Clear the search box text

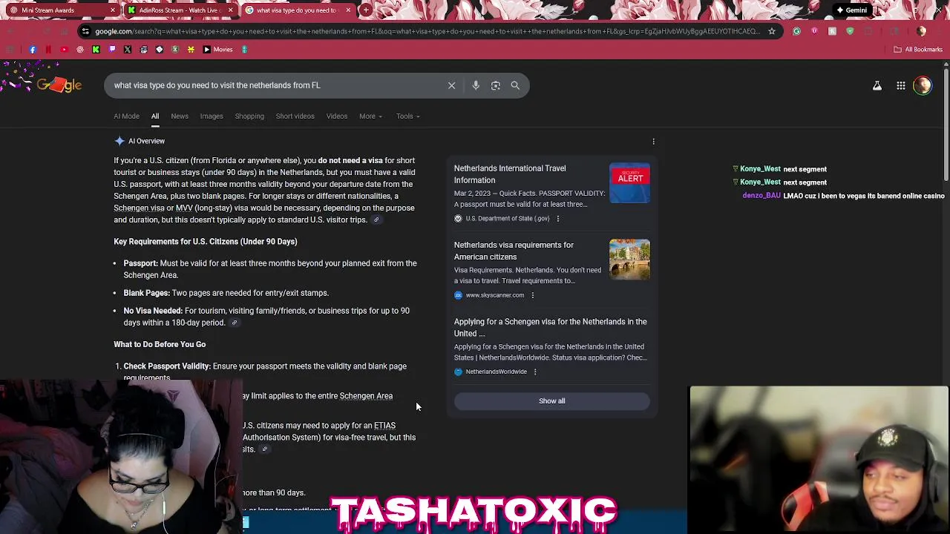coord(451,85)
